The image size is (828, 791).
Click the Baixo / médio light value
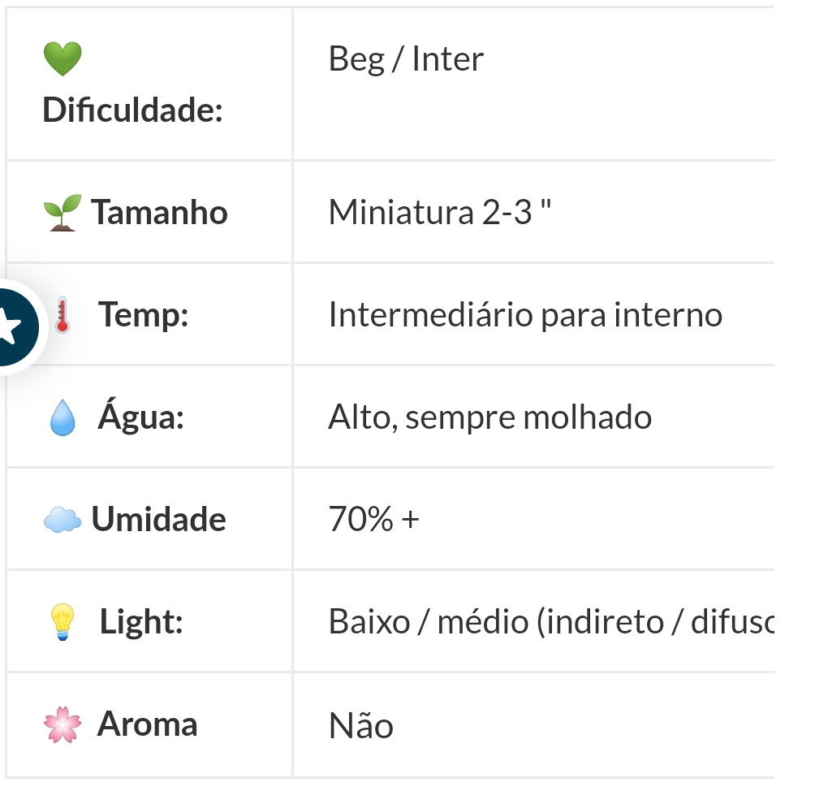551,622
